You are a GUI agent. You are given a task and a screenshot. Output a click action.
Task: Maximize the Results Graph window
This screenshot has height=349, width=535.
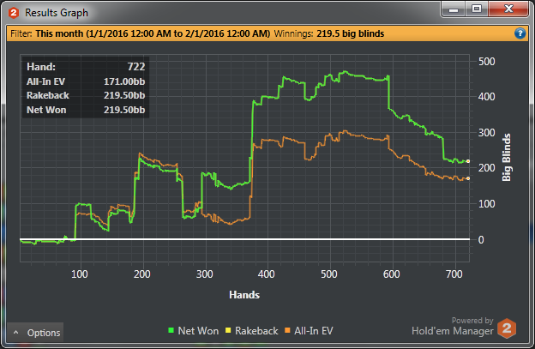[x=477, y=9]
